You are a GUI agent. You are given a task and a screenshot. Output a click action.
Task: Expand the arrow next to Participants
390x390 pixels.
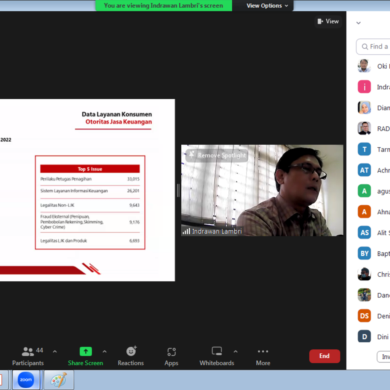(55, 352)
